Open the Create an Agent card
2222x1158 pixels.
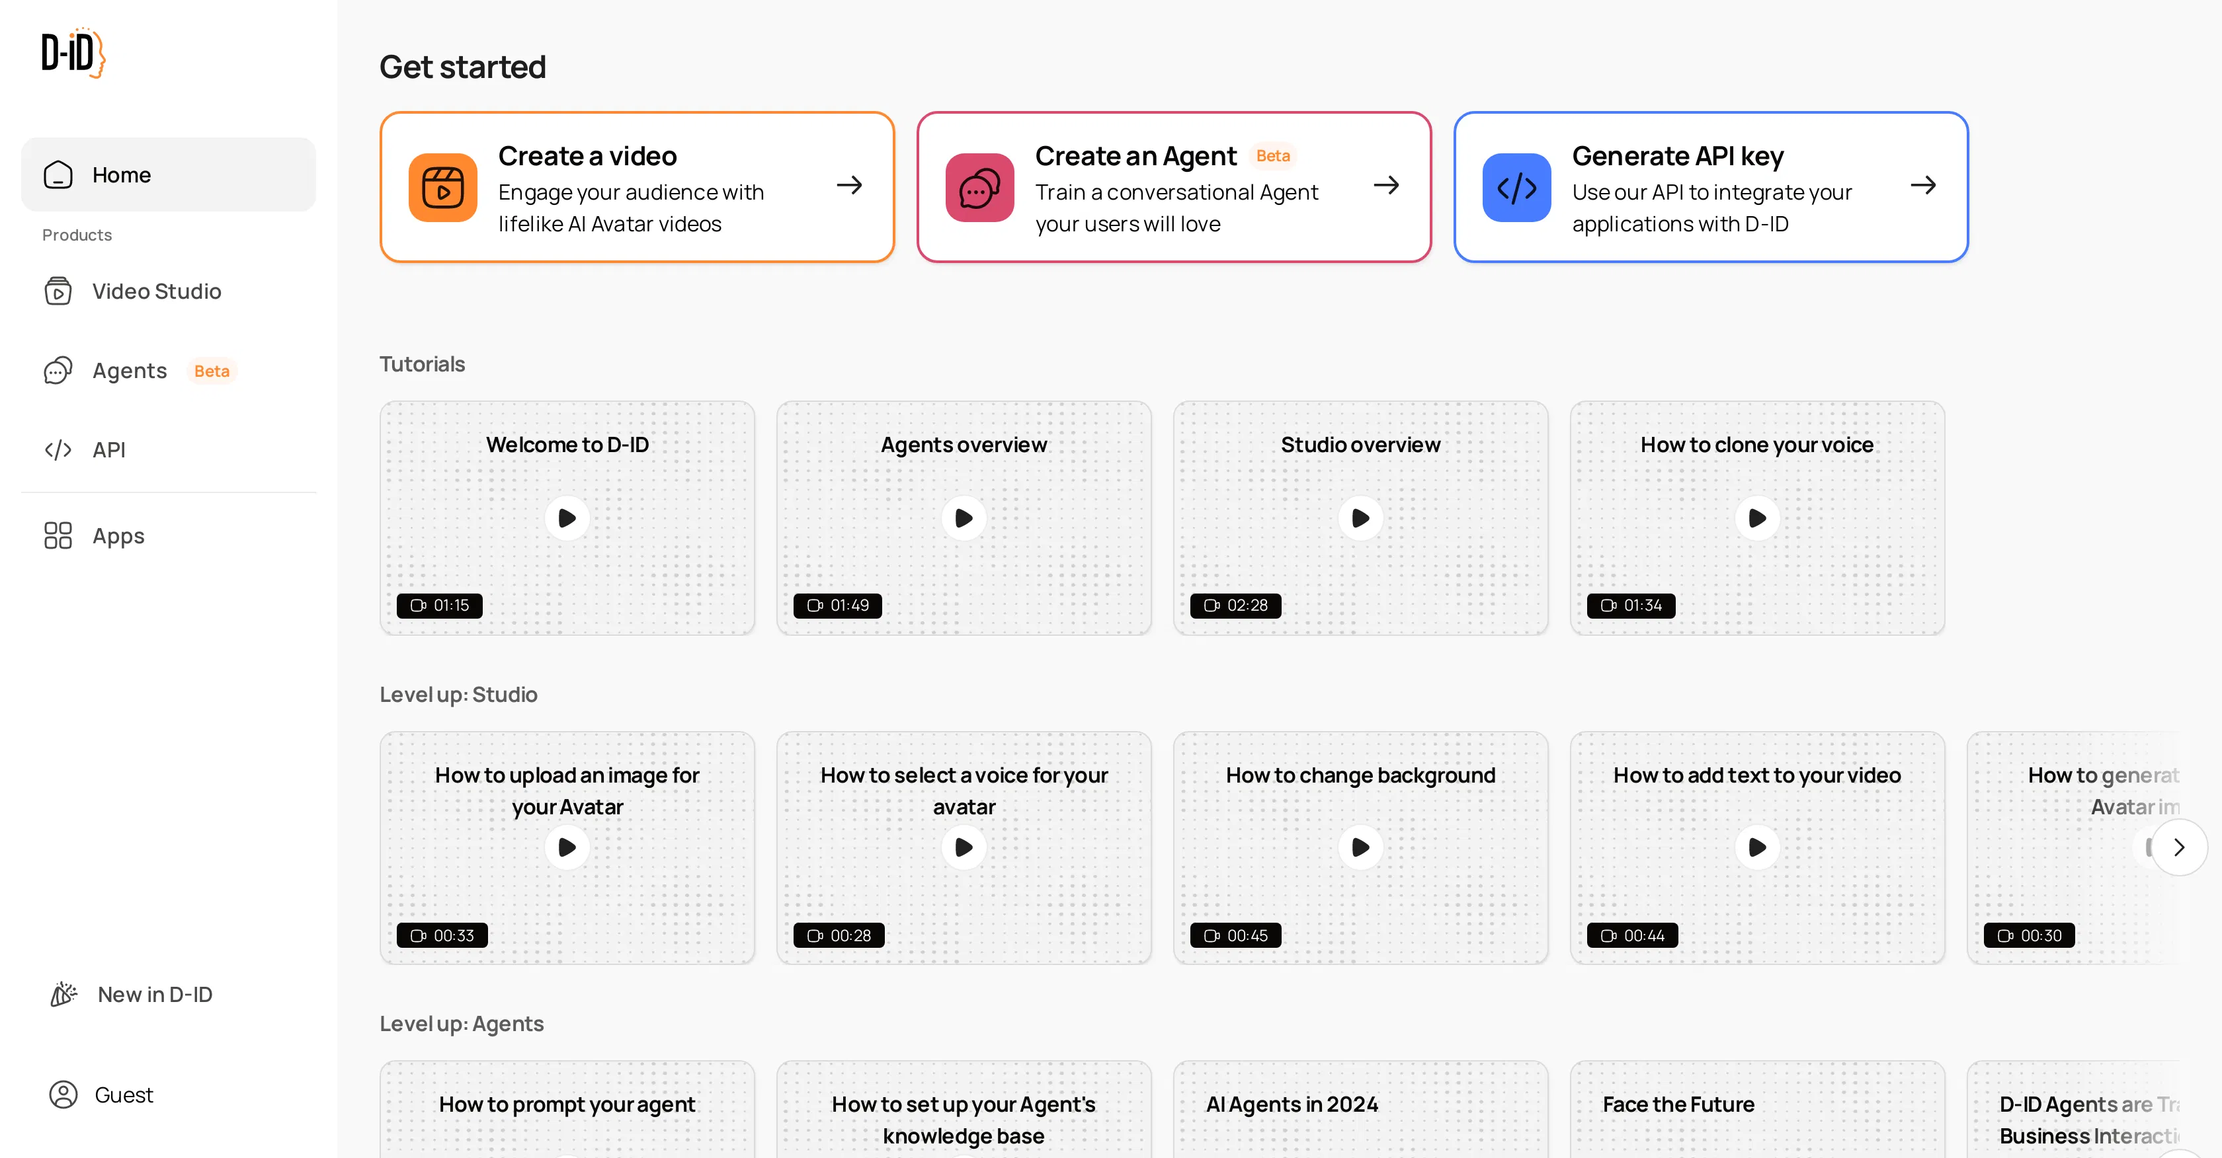[x=1173, y=187]
